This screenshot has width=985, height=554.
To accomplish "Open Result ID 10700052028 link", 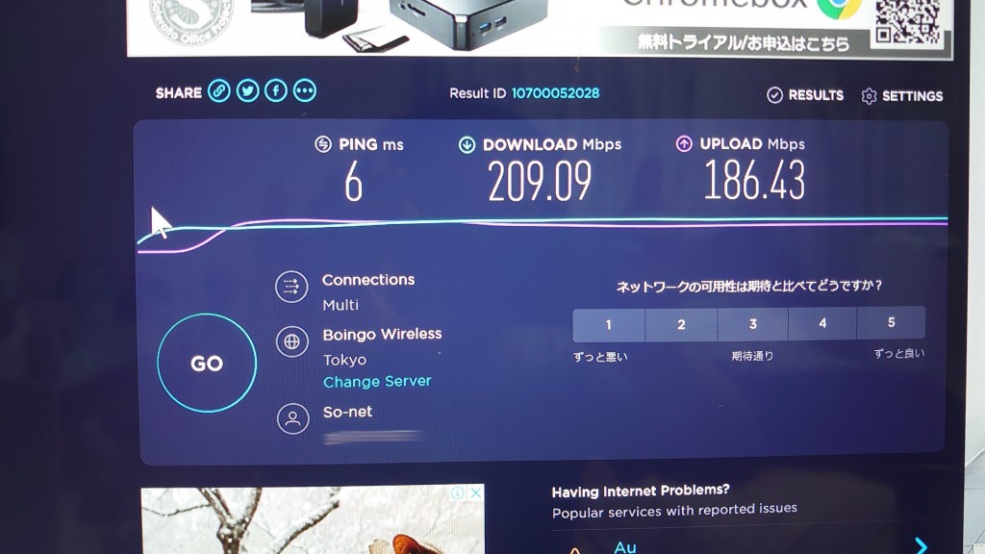I will (555, 93).
